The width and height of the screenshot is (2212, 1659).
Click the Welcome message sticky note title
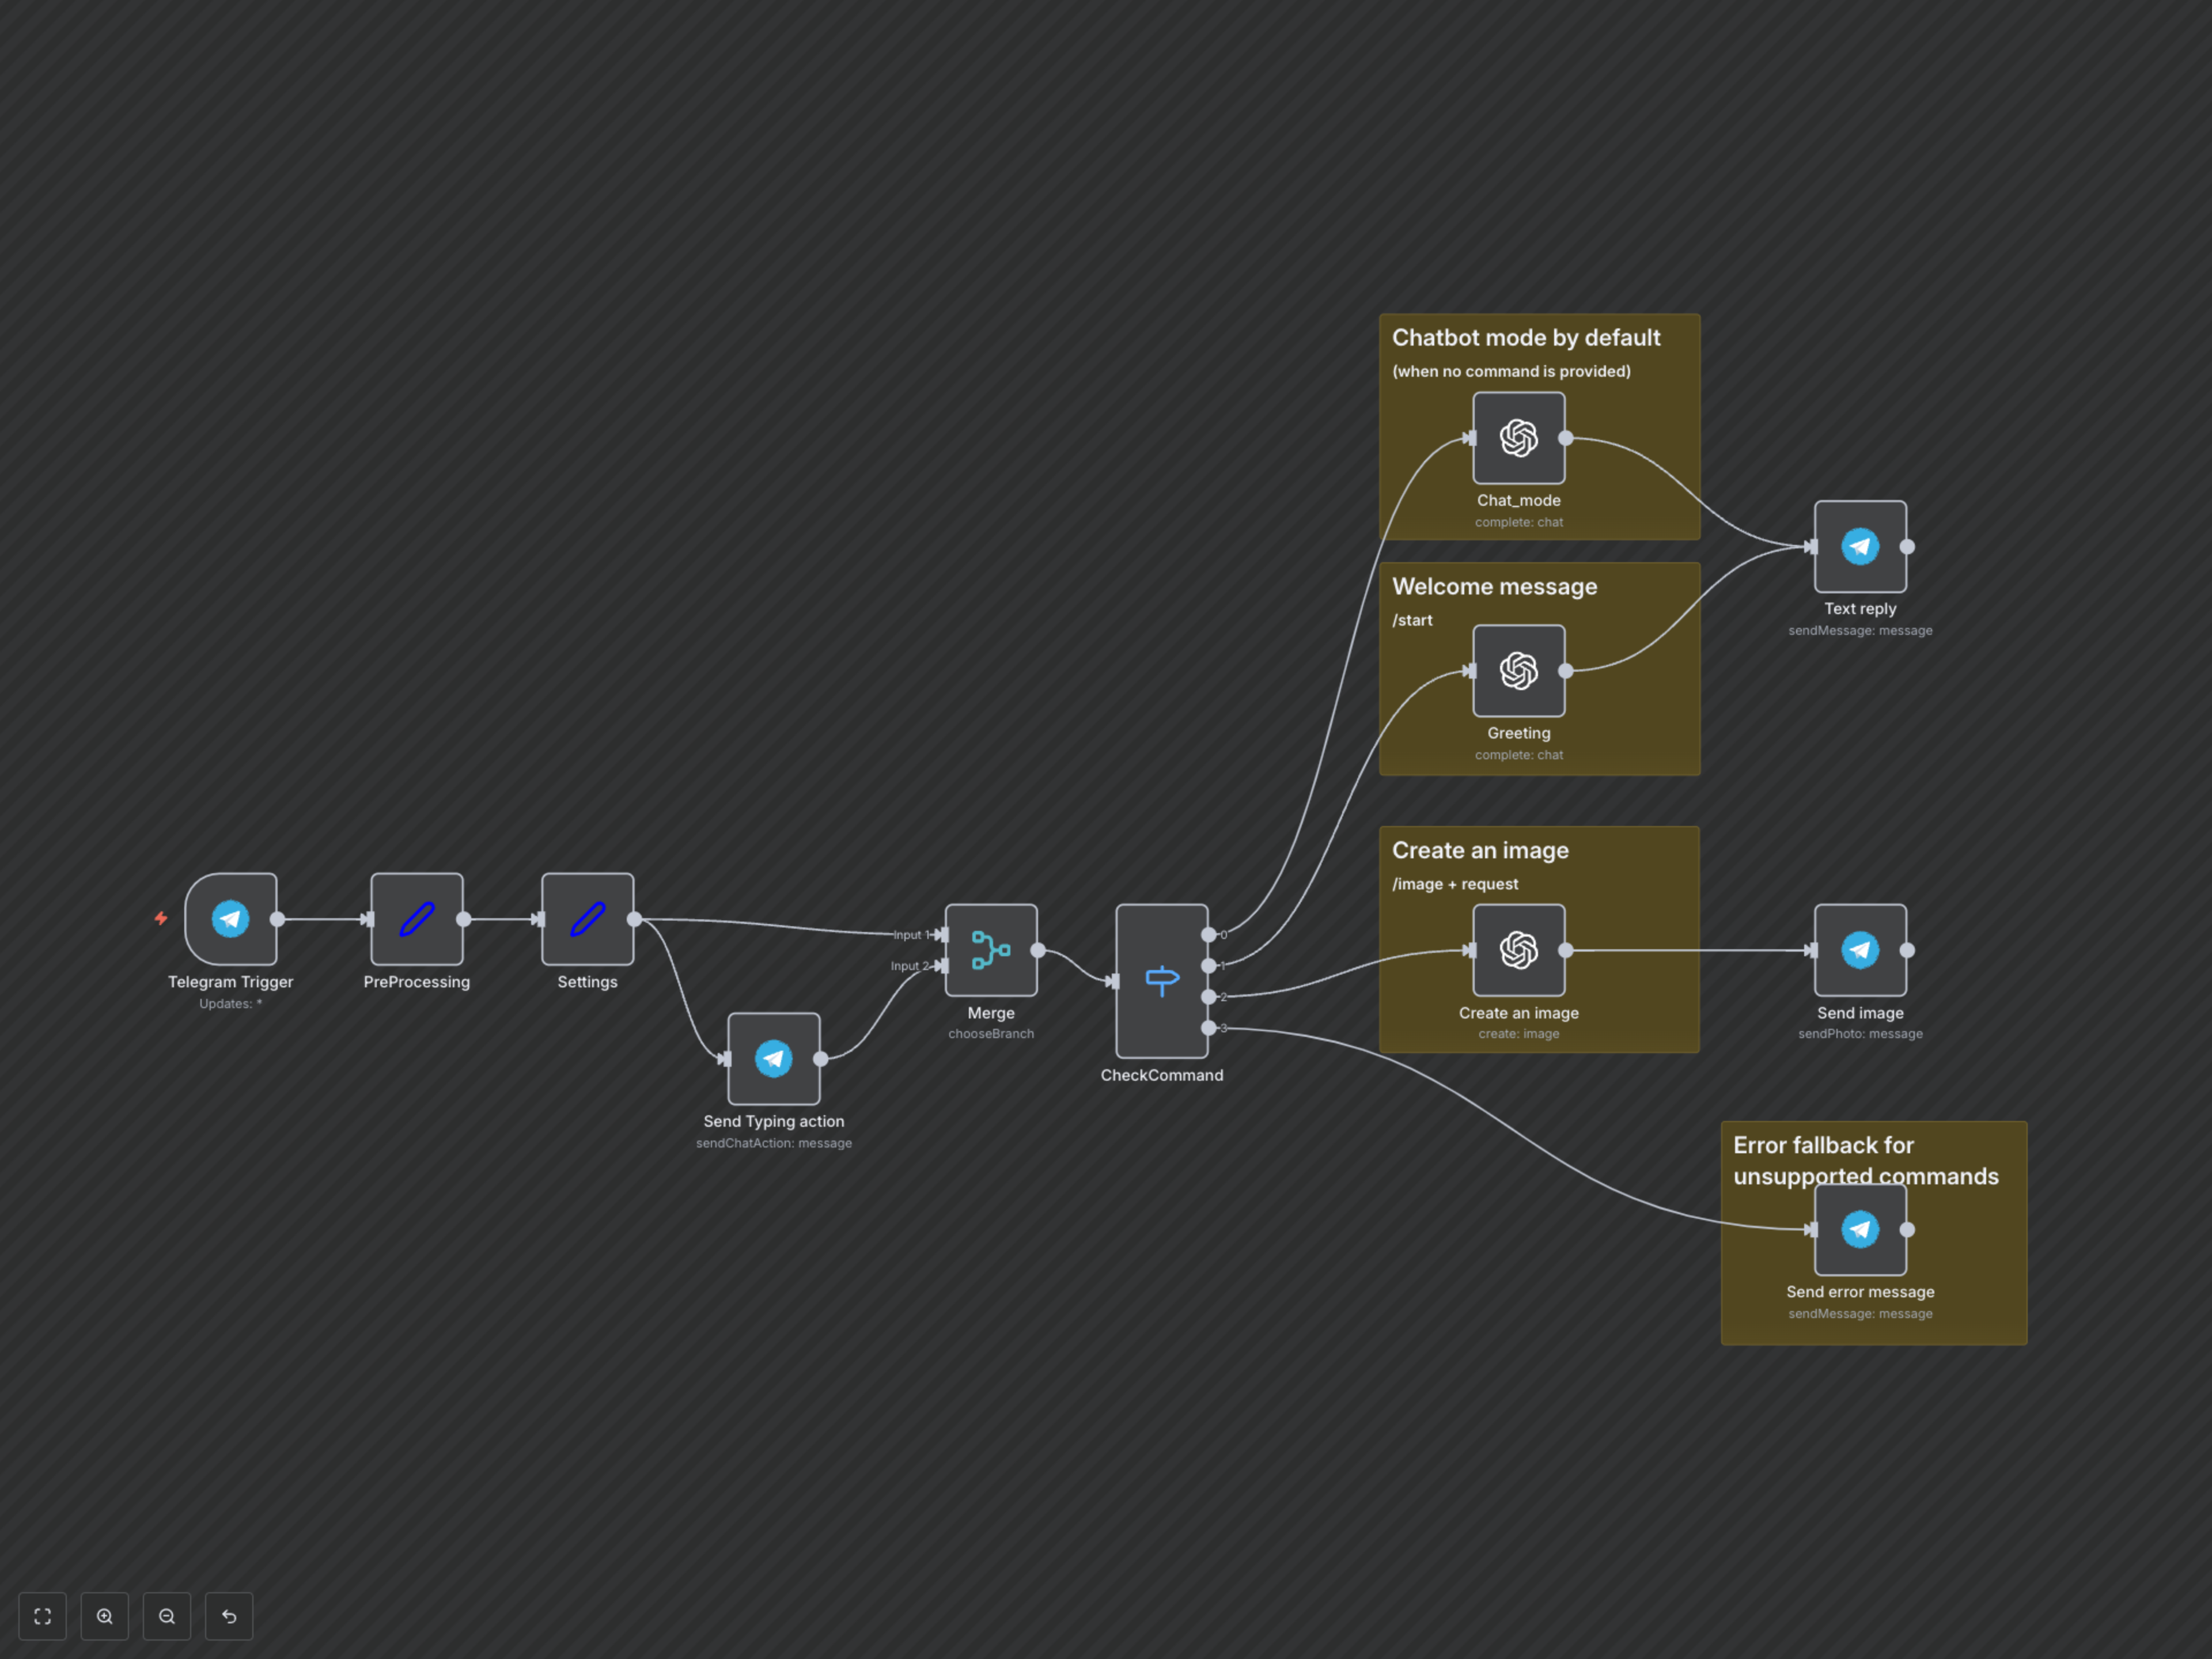pos(1494,586)
